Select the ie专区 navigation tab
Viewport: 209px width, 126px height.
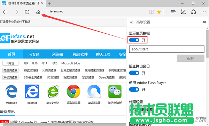pyautogui.click(x=34, y=54)
